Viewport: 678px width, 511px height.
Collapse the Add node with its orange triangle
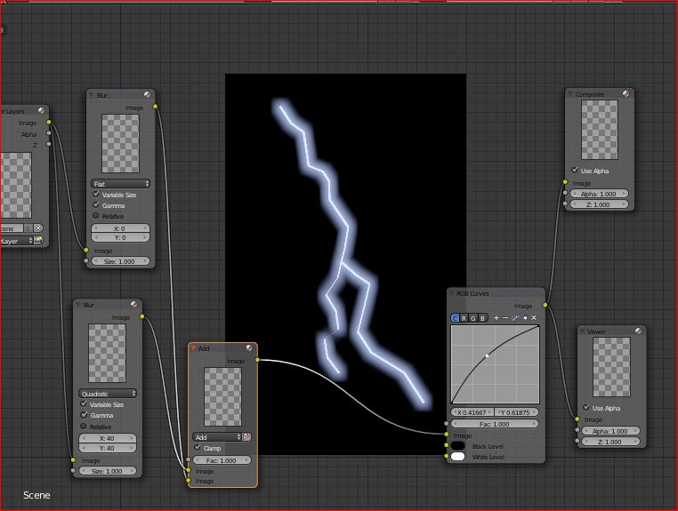click(x=193, y=348)
